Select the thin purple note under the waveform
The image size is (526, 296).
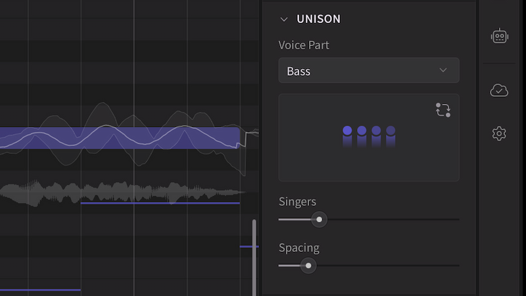tap(160, 203)
